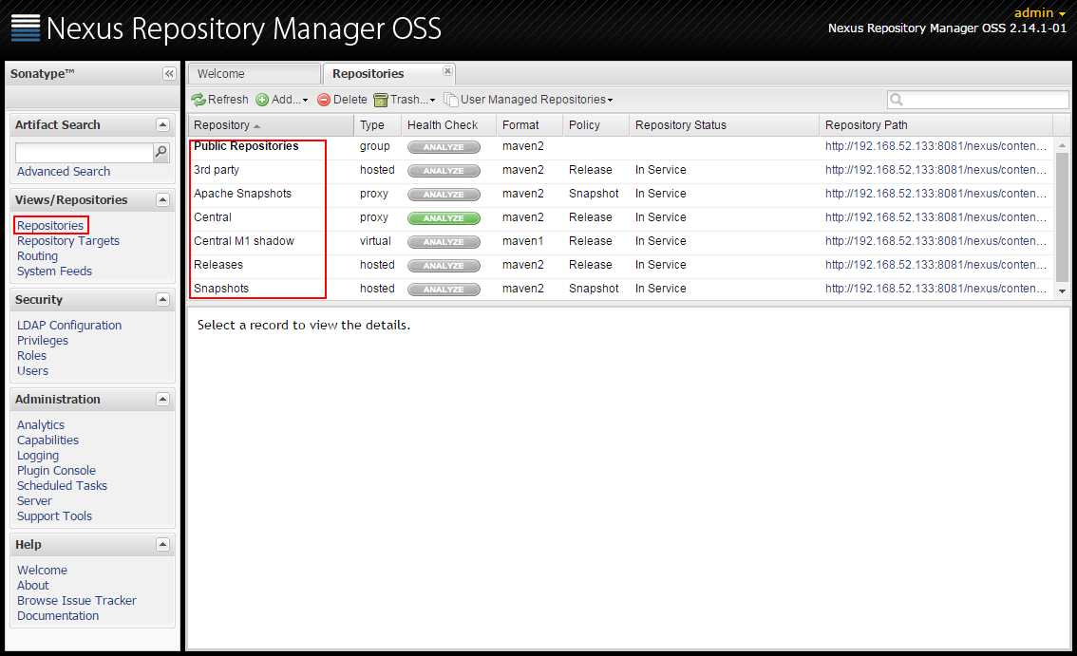1077x656 pixels.
Task: Focus the Artifact Search input field
Action: tap(84, 153)
